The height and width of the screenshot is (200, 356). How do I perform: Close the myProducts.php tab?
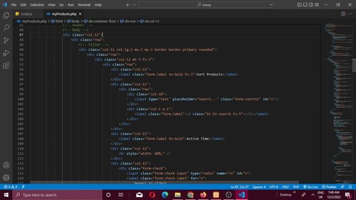pyautogui.click(x=80, y=14)
